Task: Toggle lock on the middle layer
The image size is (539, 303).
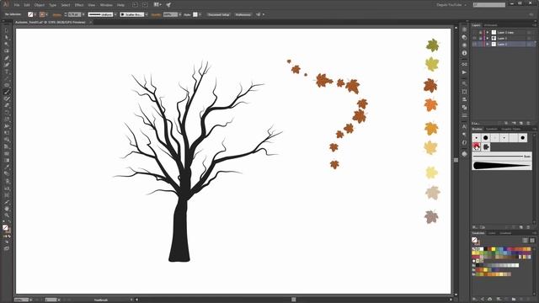Action: click(x=480, y=38)
